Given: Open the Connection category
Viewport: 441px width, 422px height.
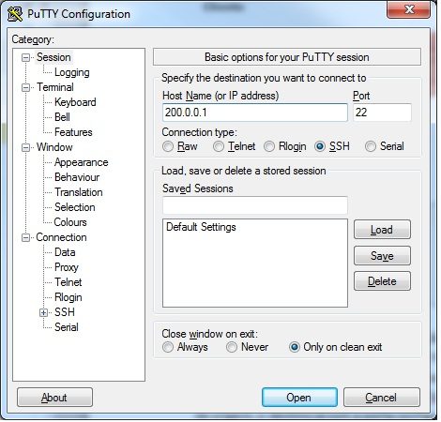Looking at the screenshot, I should (61, 237).
